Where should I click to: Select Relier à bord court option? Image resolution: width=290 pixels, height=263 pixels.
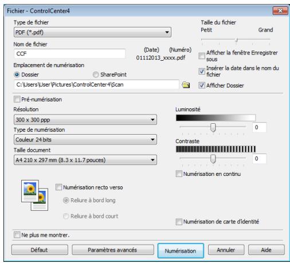click(66, 216)
